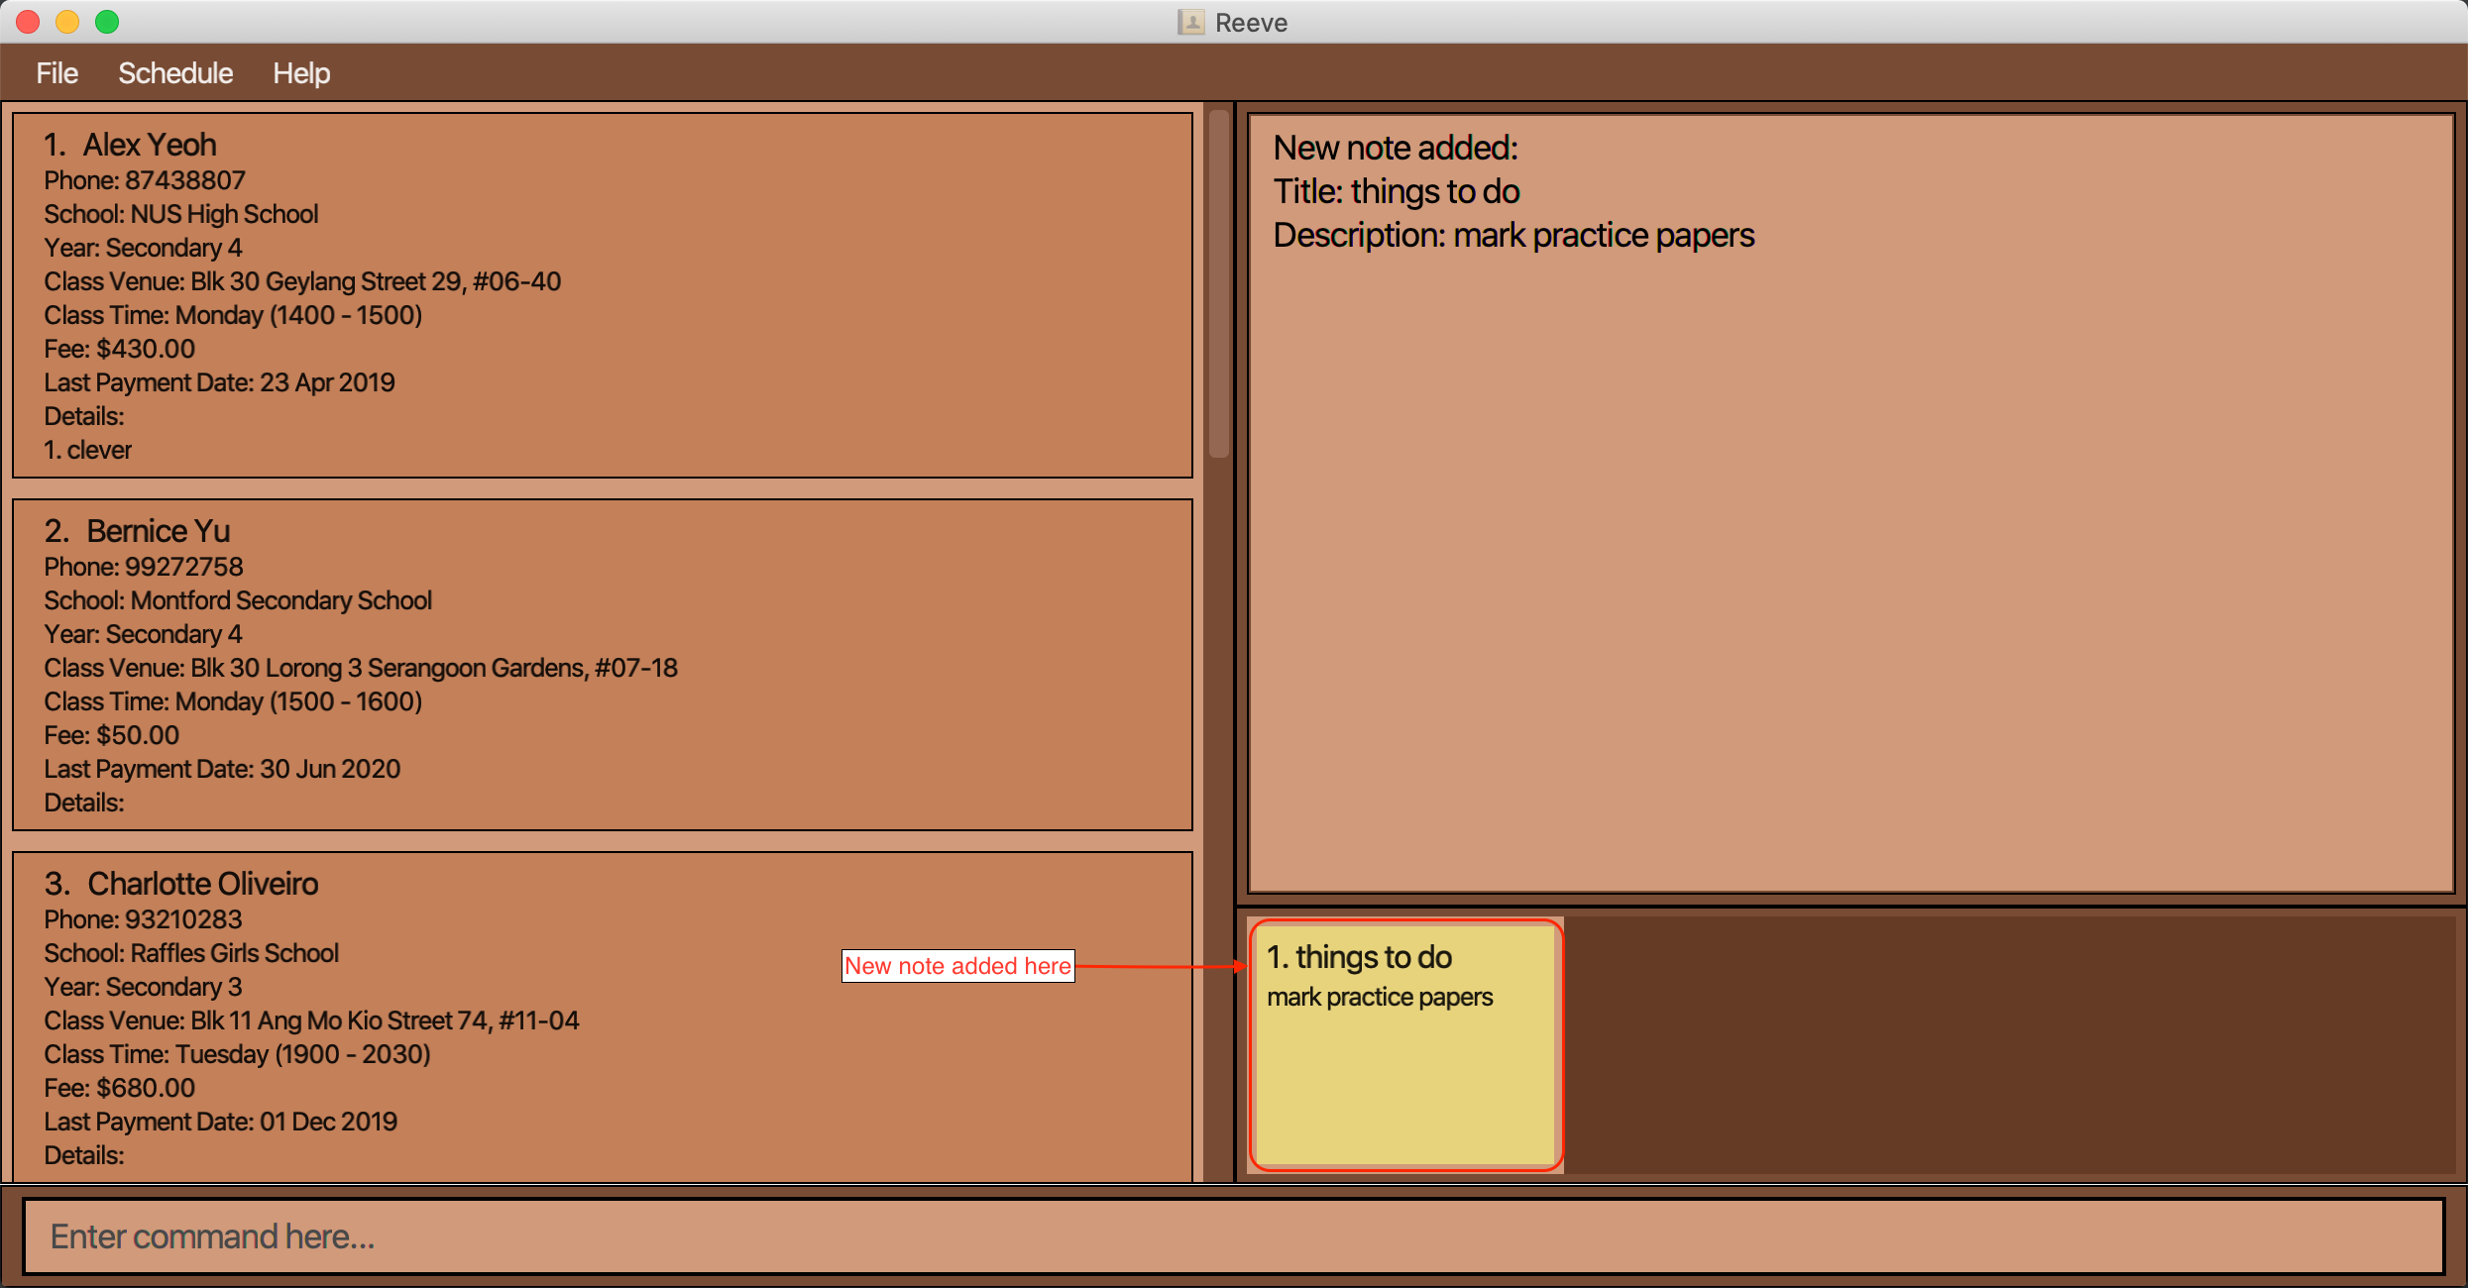Screen dimensions: 2468x1288
Task: Click 'Description: mark practice papers' result line
Action: (1514, 235)
